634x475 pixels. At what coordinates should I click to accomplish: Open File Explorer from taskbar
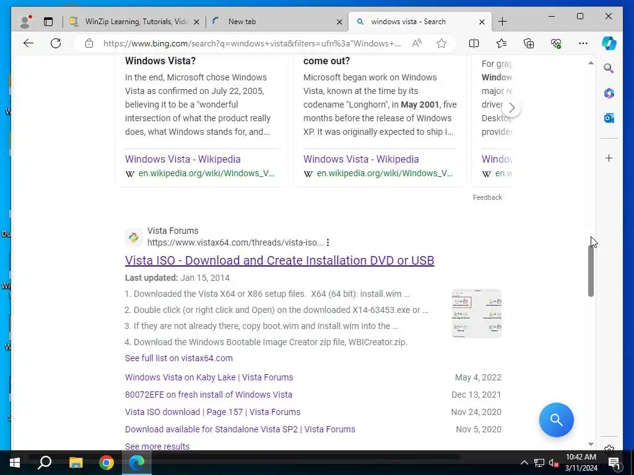[x=76, y=463]
